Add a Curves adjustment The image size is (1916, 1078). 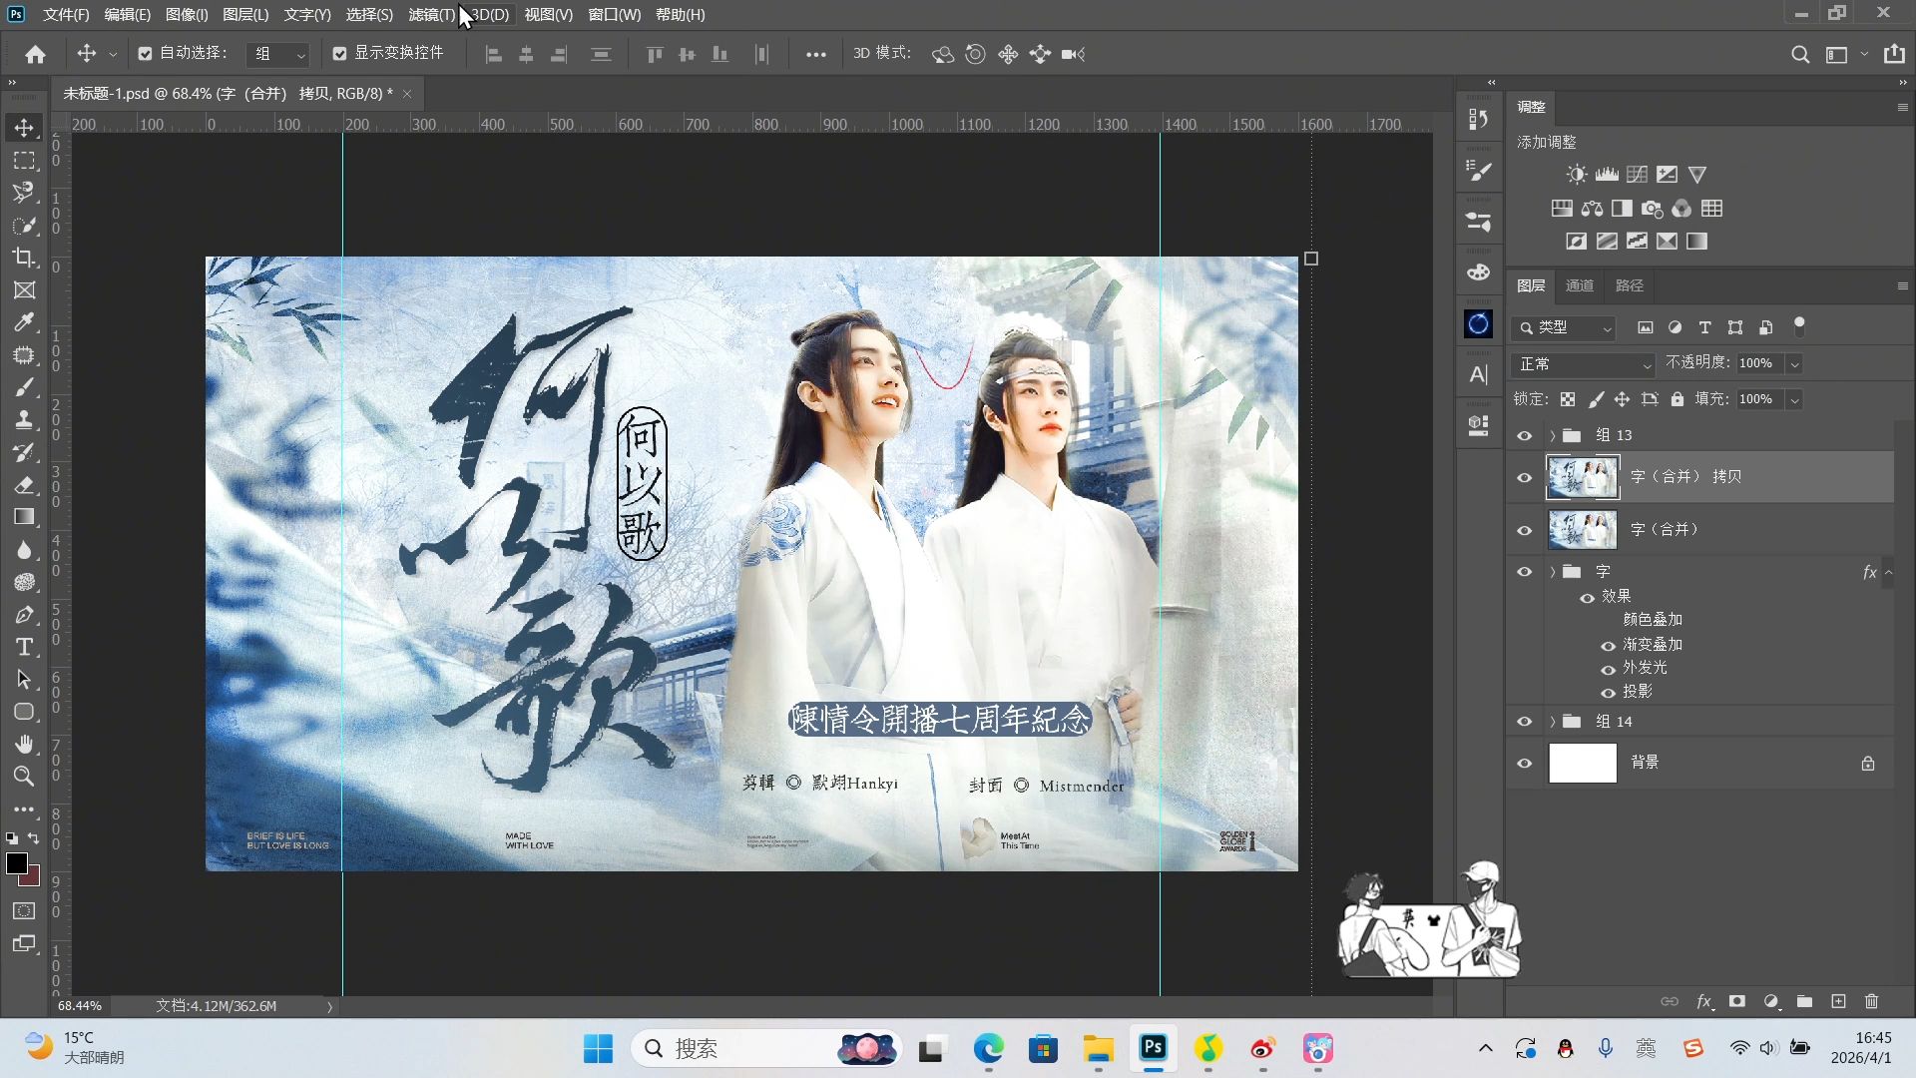[x=1637, y=175]
